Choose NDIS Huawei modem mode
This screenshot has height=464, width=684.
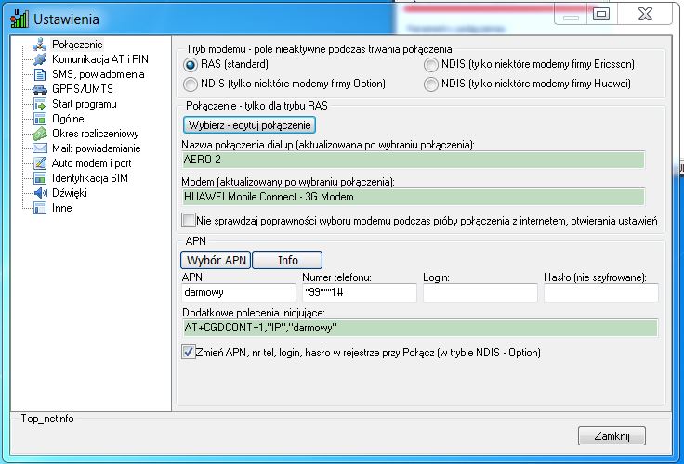[431, 84]
